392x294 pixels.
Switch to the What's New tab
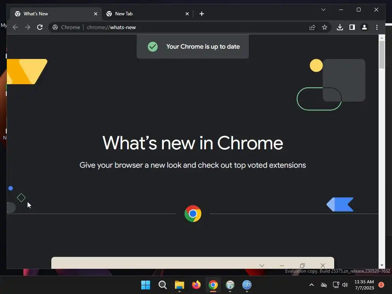56,14
